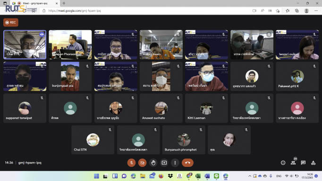Open a new browser tab

point(64,3)
